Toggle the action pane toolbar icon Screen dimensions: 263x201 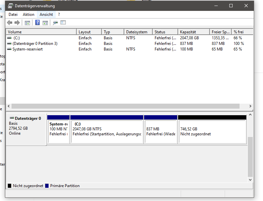(x=45, y=23)
